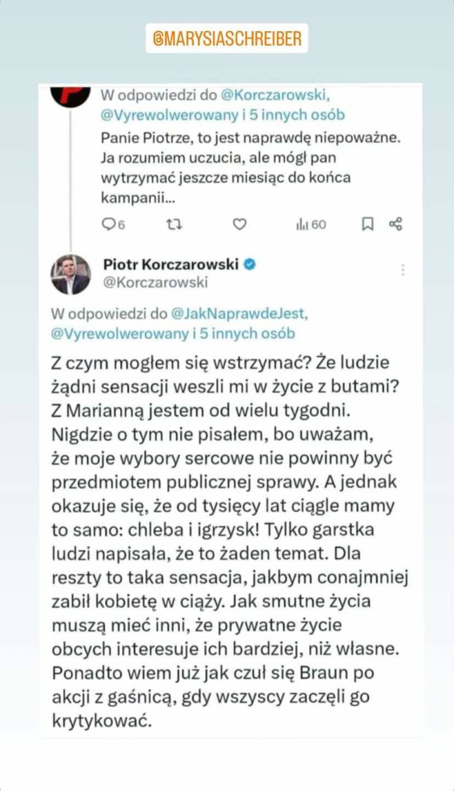This screenshot has width=454, height=791.
Task: Like the tweet using the heart icon
Action: point(239,224)
